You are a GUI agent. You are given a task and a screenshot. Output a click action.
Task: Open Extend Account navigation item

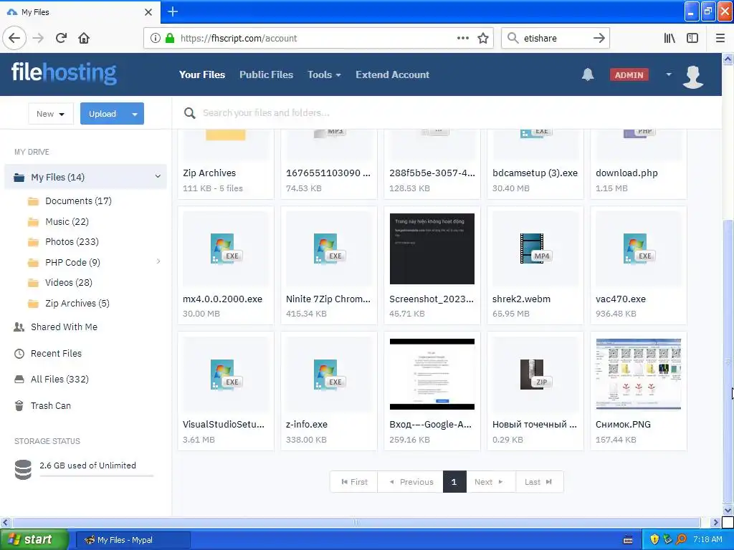392,74
